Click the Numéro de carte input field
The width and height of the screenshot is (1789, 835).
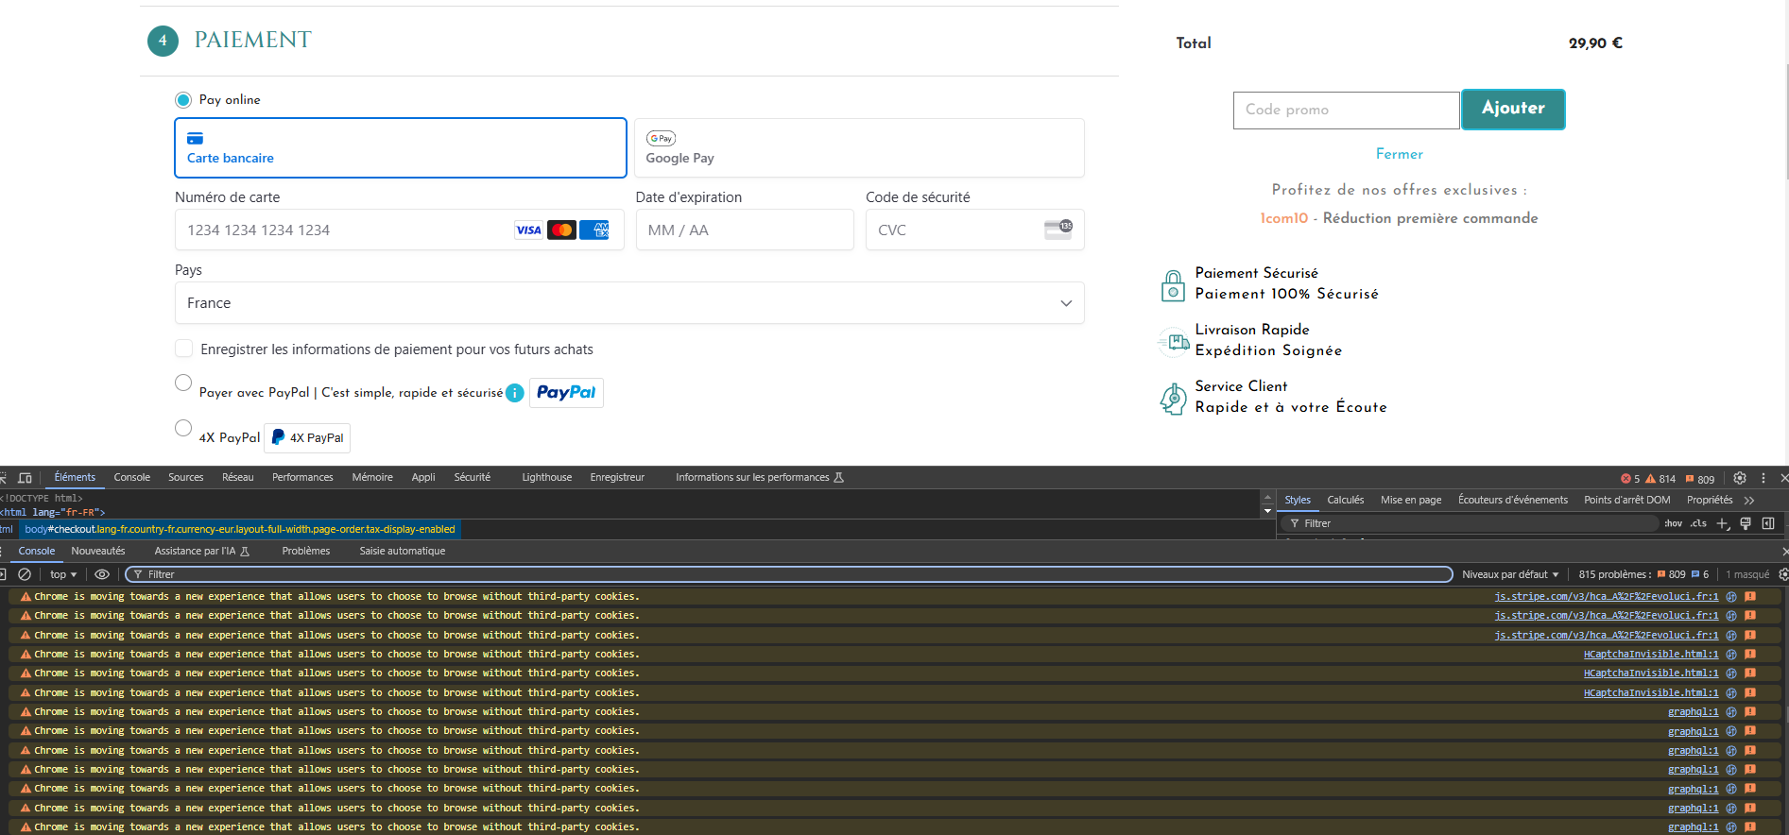(x=399, y=230)
